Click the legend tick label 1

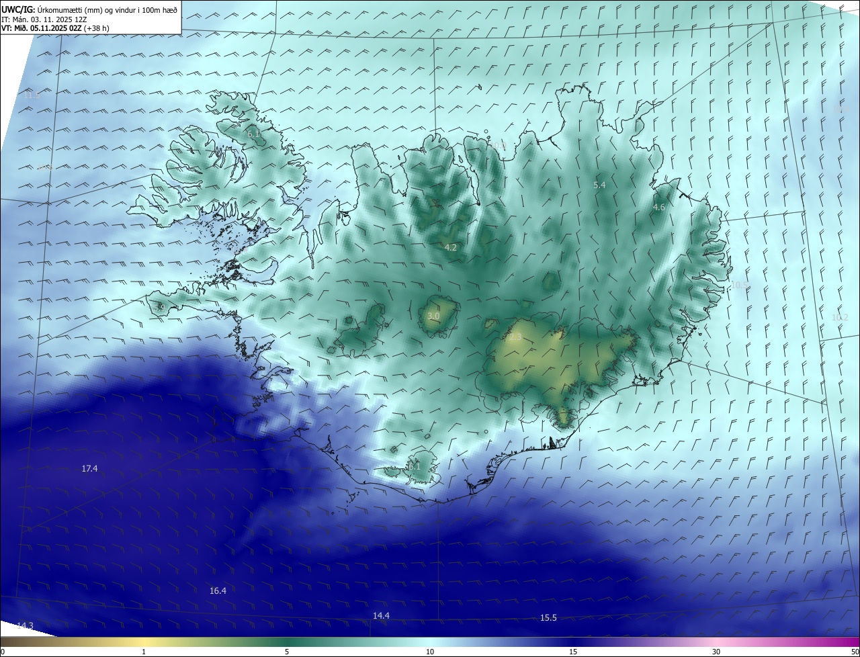pos(144,652)
